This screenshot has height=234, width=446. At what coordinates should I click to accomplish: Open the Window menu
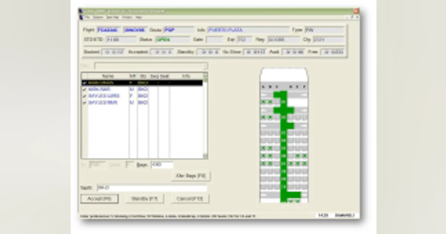coord(127,17)
